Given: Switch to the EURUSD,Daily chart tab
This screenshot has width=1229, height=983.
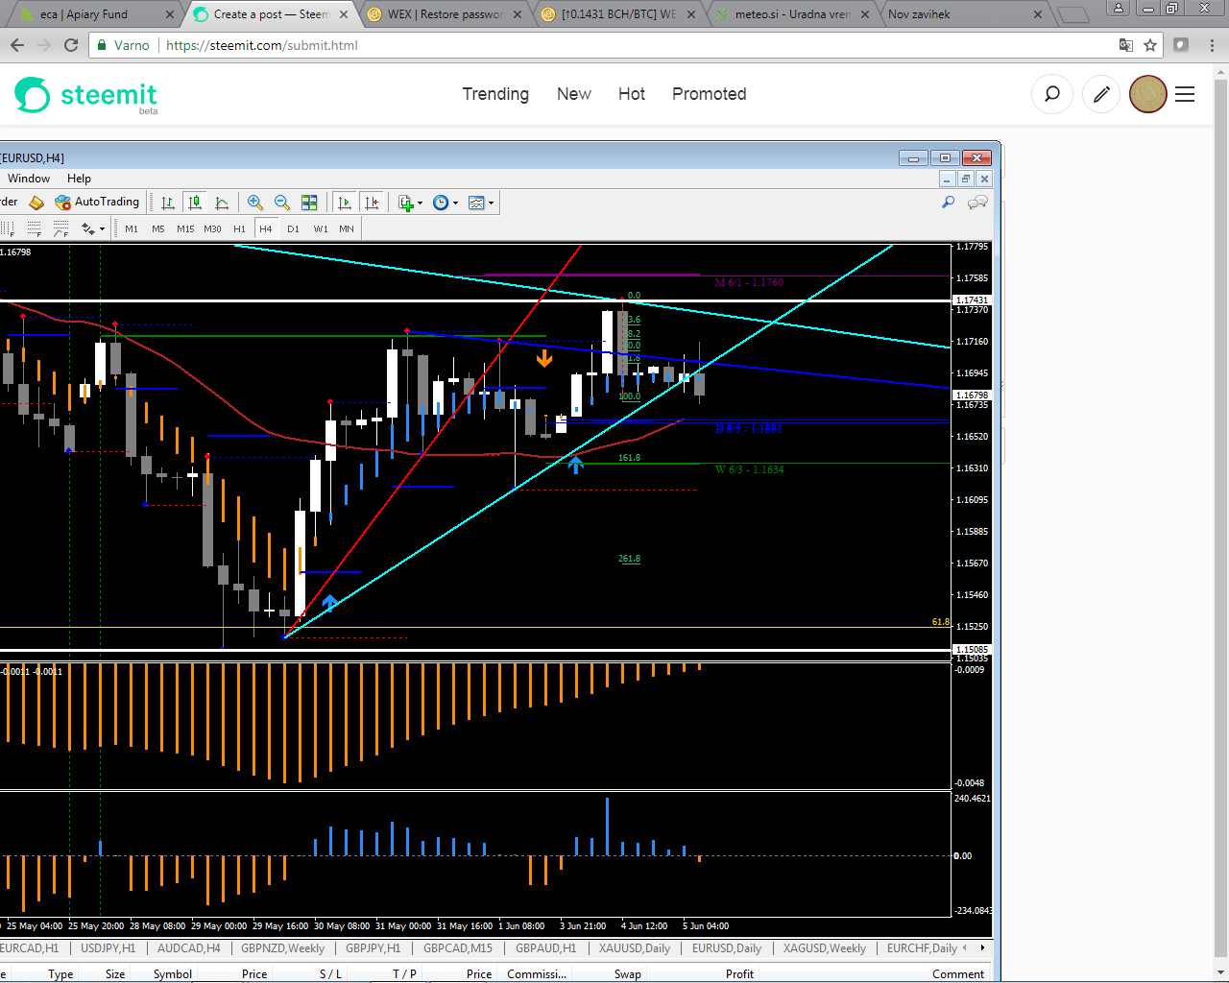Looking at the screenshot, I should (x=727, y=948).
